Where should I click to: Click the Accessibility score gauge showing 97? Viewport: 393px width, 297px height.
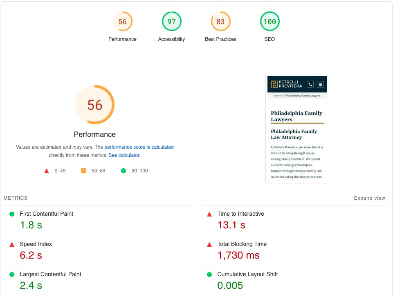(171, 21)
